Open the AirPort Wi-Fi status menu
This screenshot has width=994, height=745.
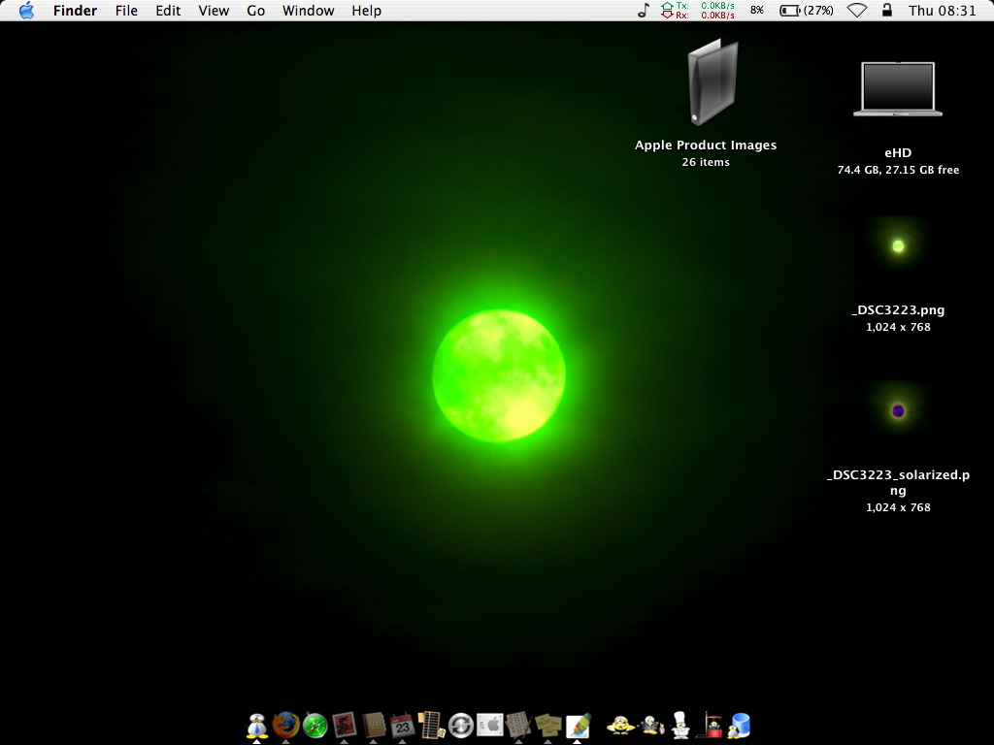856,11
